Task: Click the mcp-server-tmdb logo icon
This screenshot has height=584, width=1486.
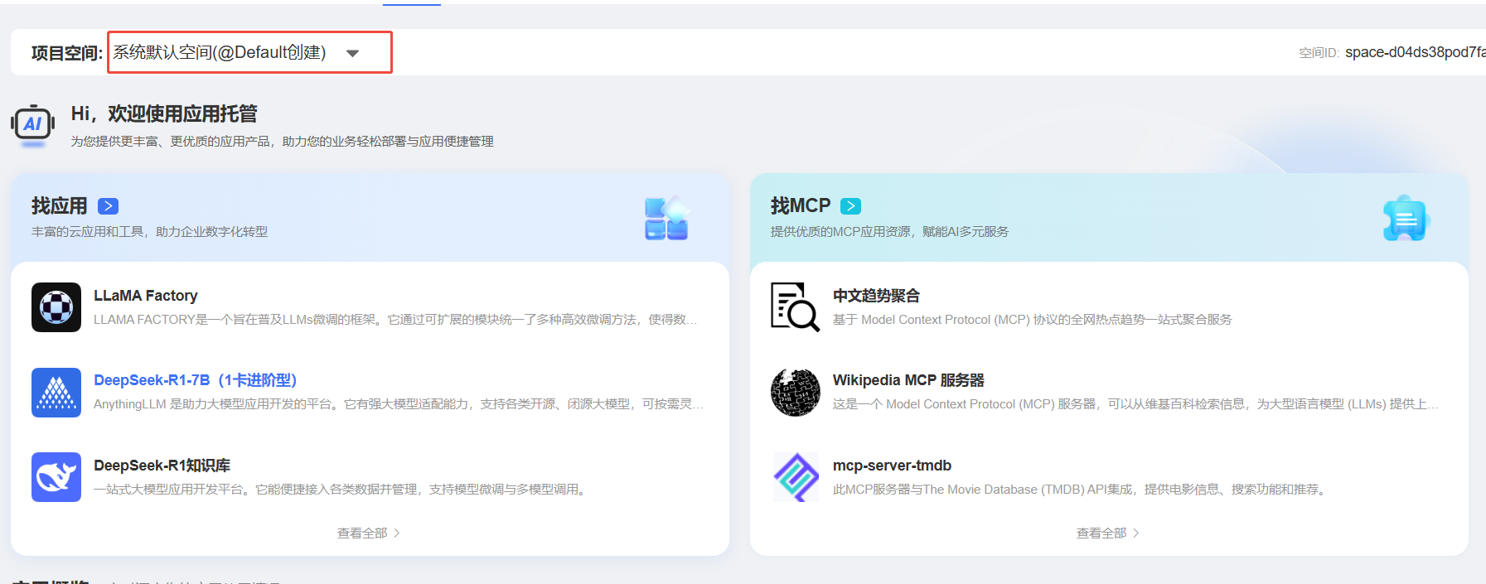Action: click(x=796, y=477)
